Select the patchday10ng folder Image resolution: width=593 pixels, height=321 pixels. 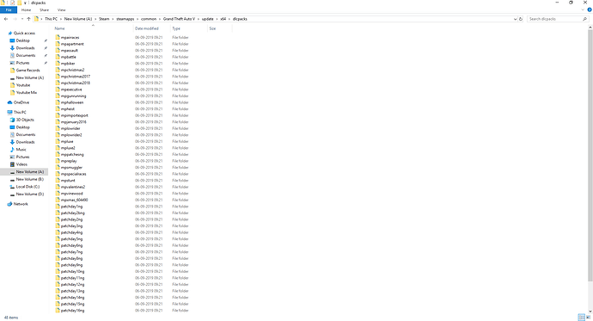click(x=72, y=271)
